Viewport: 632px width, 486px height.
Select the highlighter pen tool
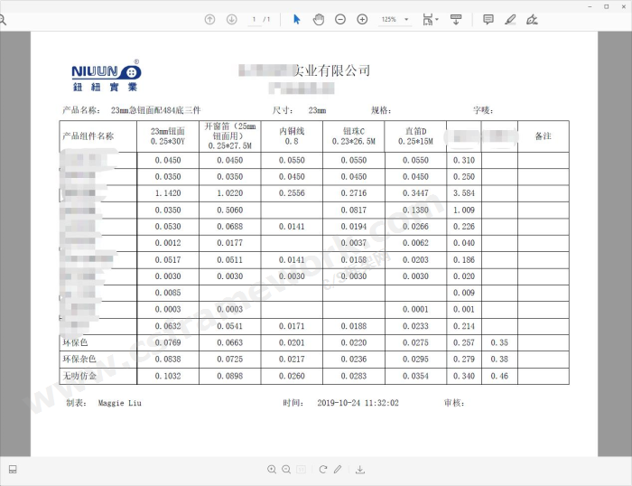click(x=510, y=19)
